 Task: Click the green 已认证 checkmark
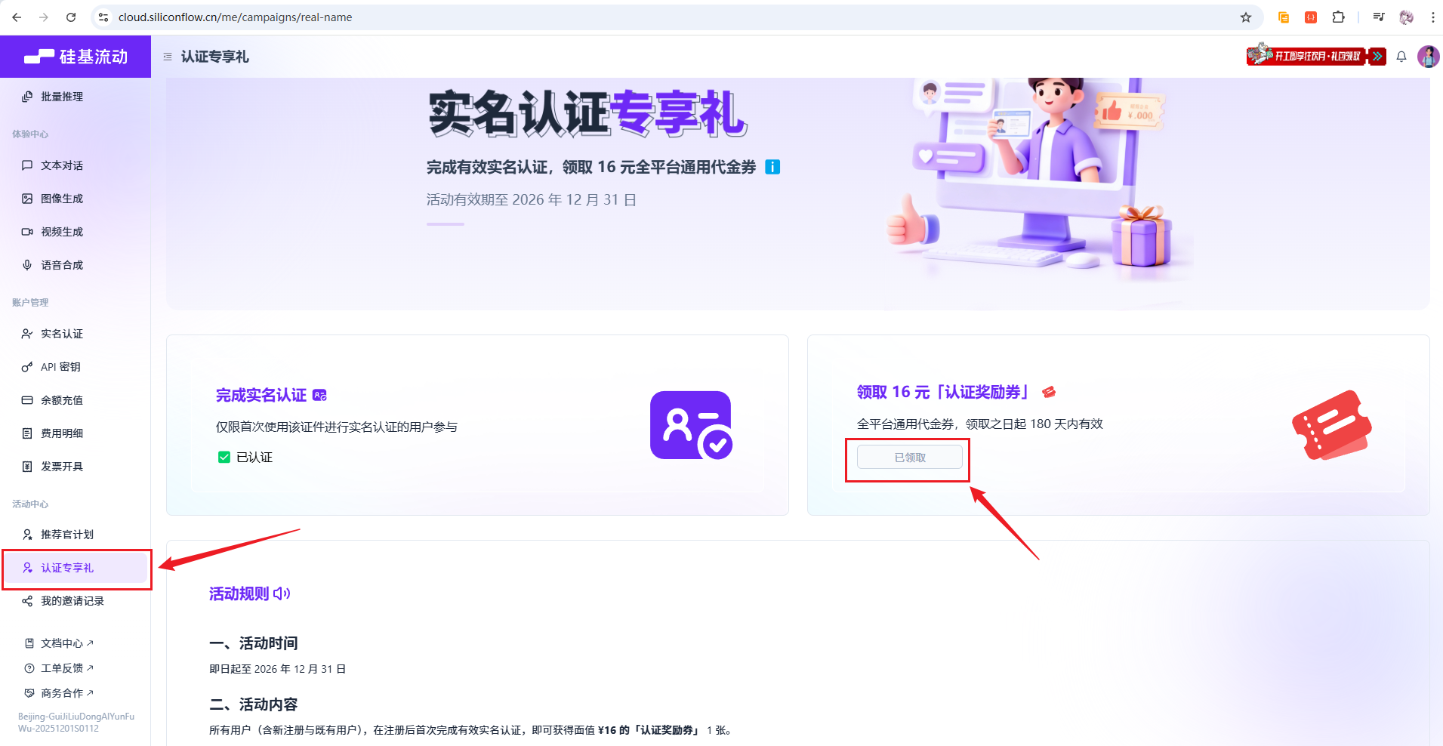click(x=224, y=456)
